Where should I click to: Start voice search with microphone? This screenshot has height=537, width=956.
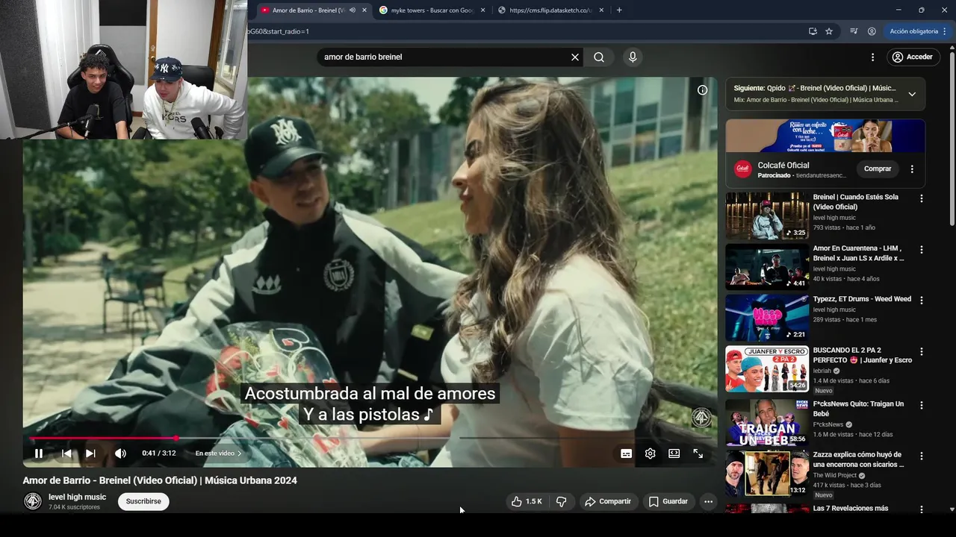(633, 57)
